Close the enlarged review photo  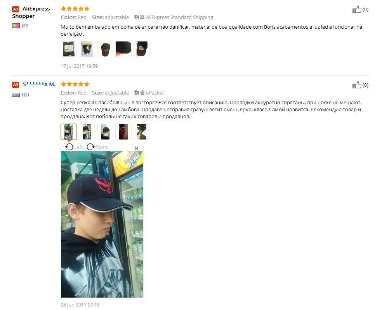[136, 148]
